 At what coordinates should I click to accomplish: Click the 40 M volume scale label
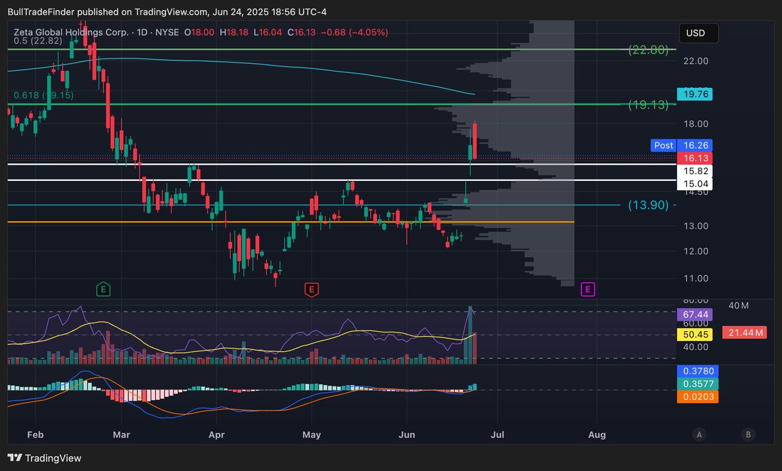(x=738, y=306)
